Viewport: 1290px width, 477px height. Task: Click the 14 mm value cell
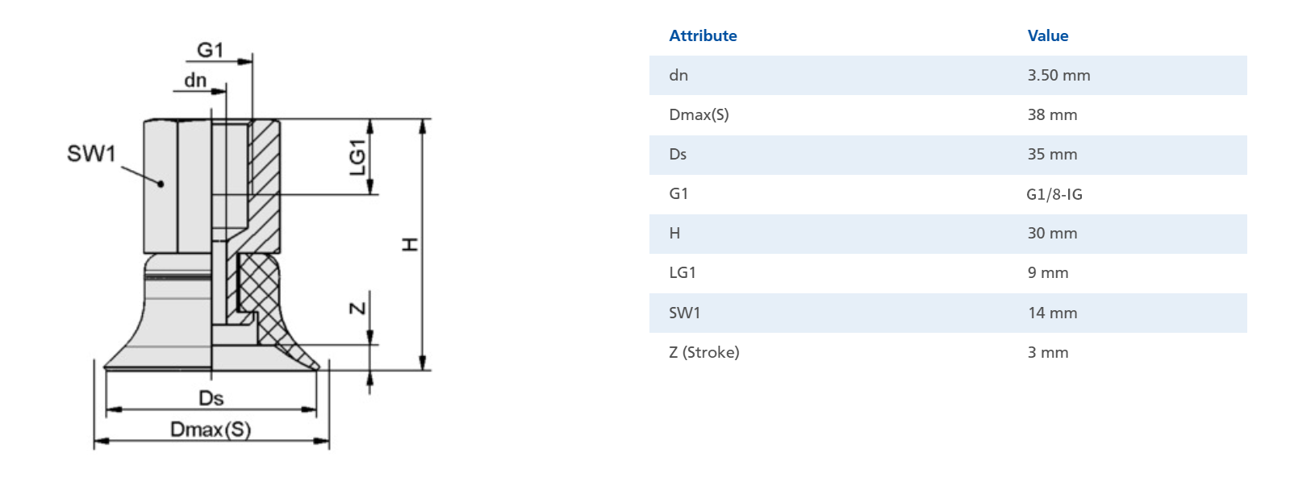click(1052, 313)
